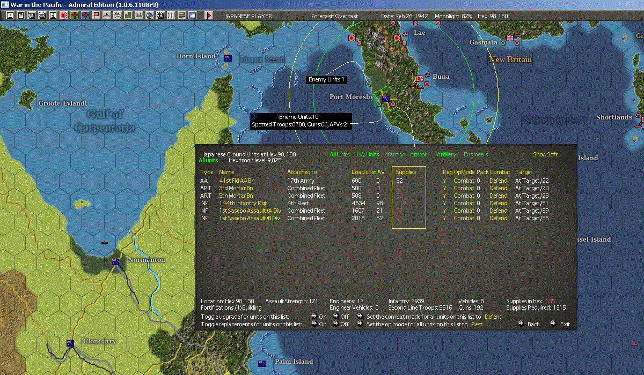Sort list by Supplies column header

coord(406,172)
